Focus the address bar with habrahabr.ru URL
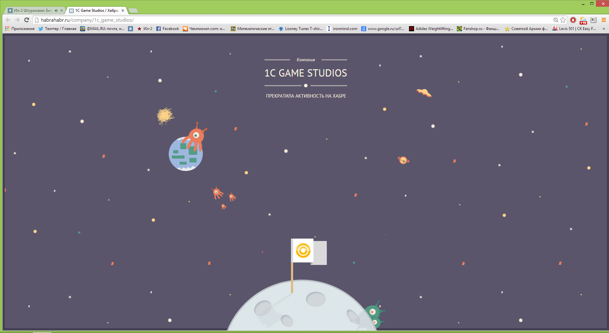Image resolution: width=609 pixels, height=333 pixels. [x=293, y=20]
